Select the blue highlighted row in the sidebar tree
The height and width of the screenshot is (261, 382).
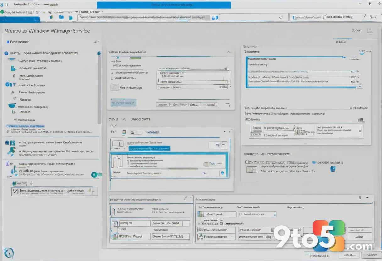click(x=26, y=126)
